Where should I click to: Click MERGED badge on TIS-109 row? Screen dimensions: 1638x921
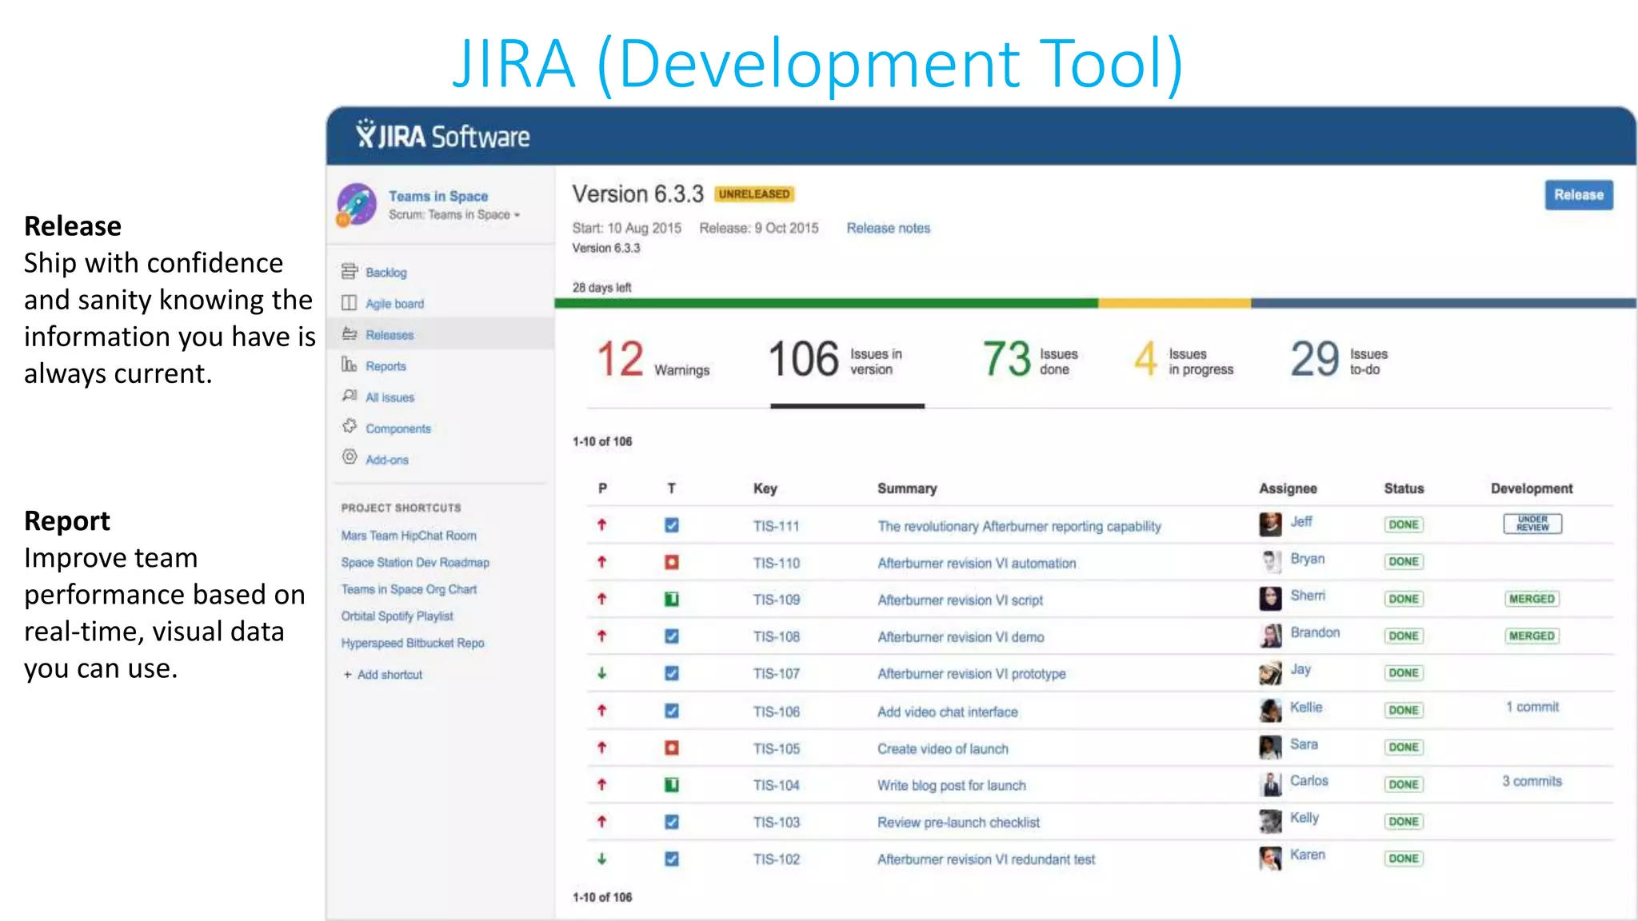(1532, 599)
